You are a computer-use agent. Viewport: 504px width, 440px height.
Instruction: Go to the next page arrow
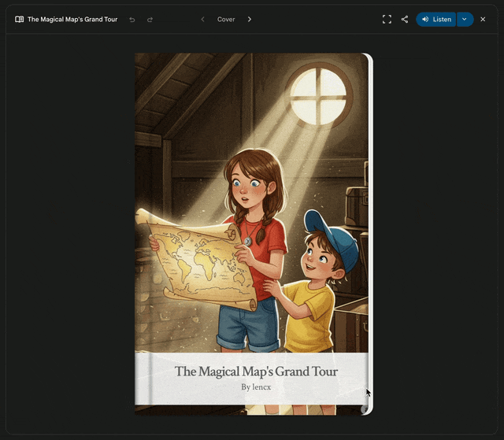(x=250, y=19)
